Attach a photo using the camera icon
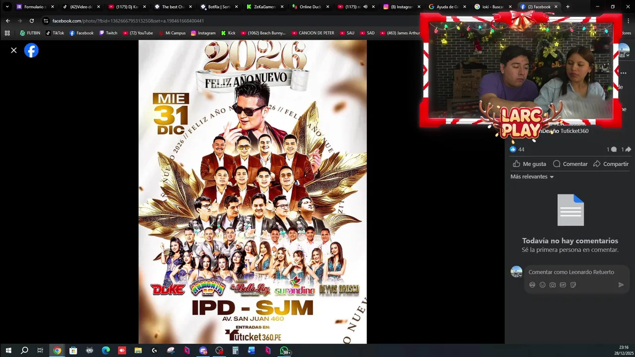Screen dimensions: 635x357 (x=553, y=285)
